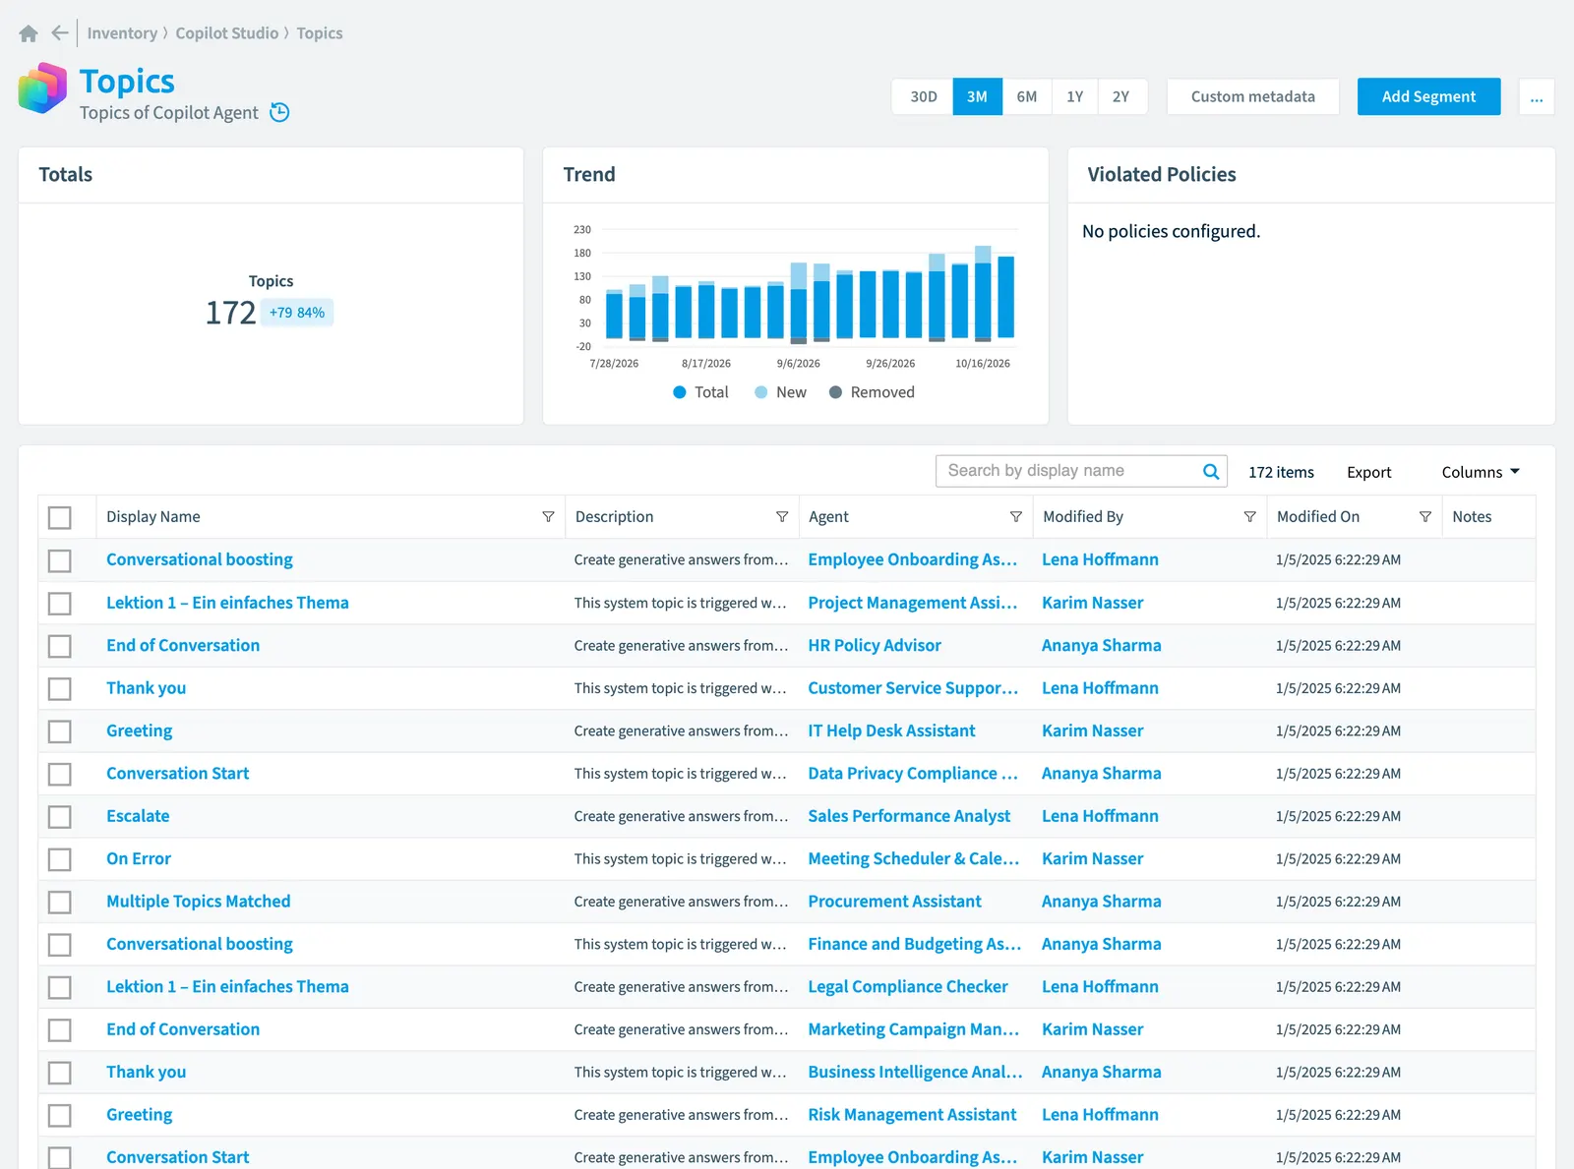Viewport: 1574px width, 1169px height.
Task: Check the Multiple Topics Matched row checkbox
Action: click(60, 902)
